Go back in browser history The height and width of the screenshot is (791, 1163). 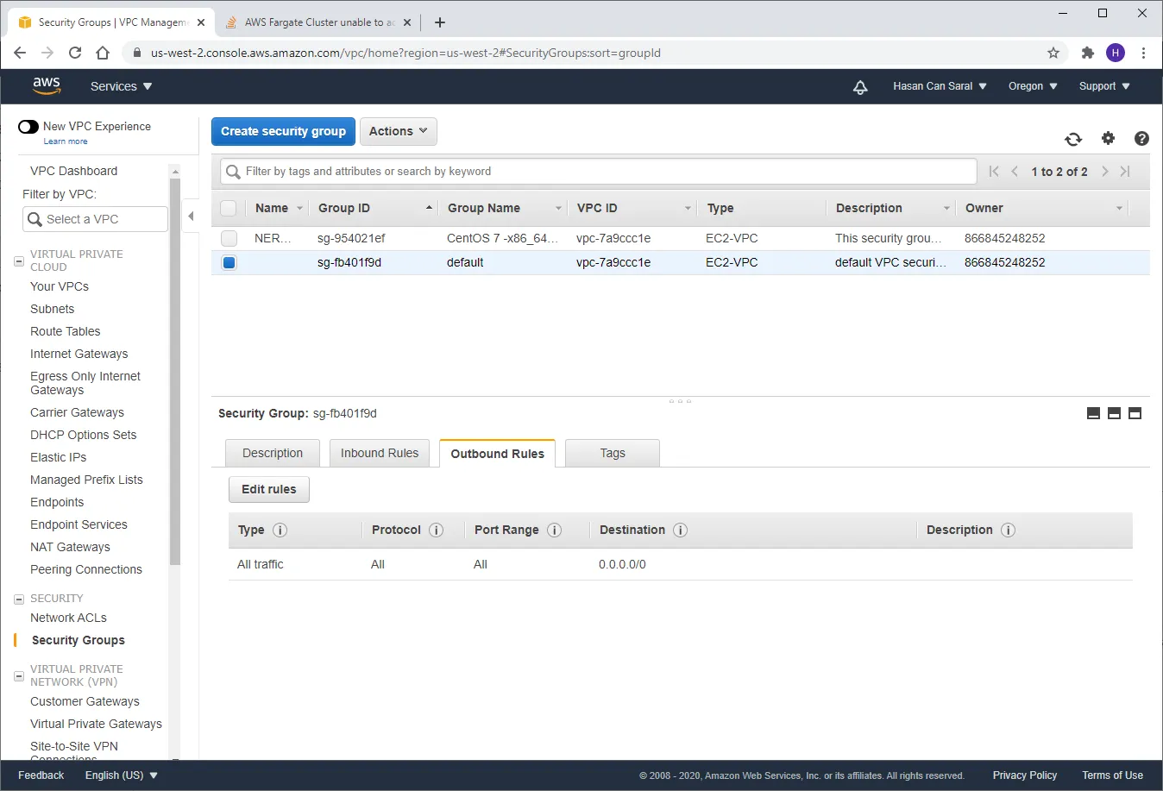click(20, 53)
